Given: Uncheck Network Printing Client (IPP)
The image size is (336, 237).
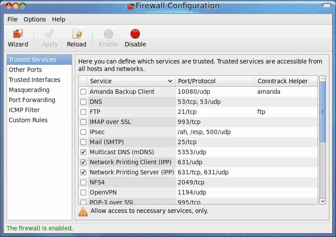Looking at the screenshot, I should click(84, 163).
